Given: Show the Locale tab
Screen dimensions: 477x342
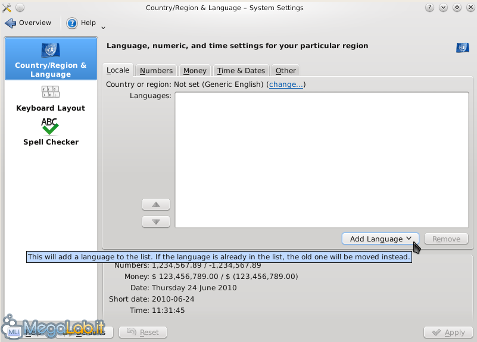Looking at the screenshot, I should tap(118, 70).
